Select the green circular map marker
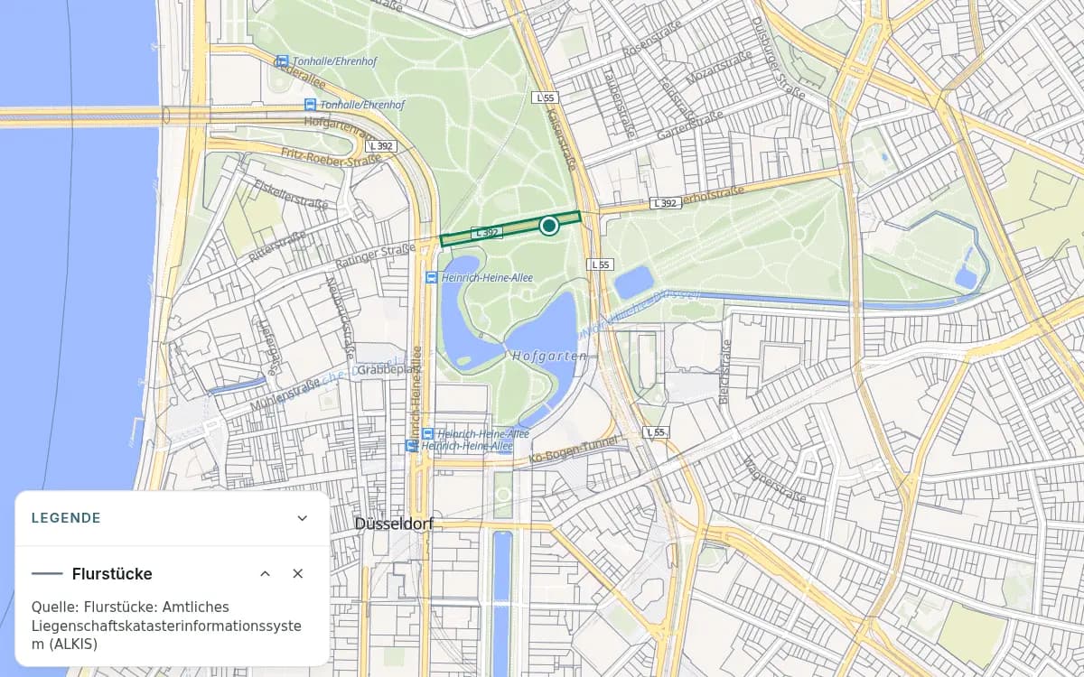 point(548,226)
